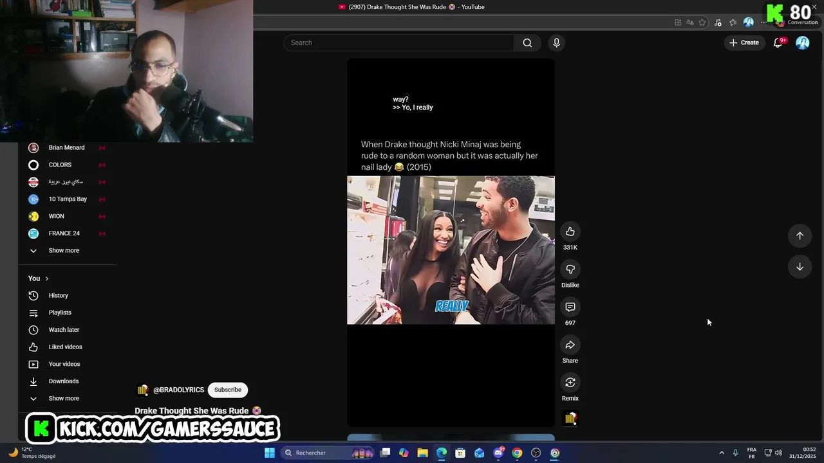Open Brian Menard subscription

(67, 148)
